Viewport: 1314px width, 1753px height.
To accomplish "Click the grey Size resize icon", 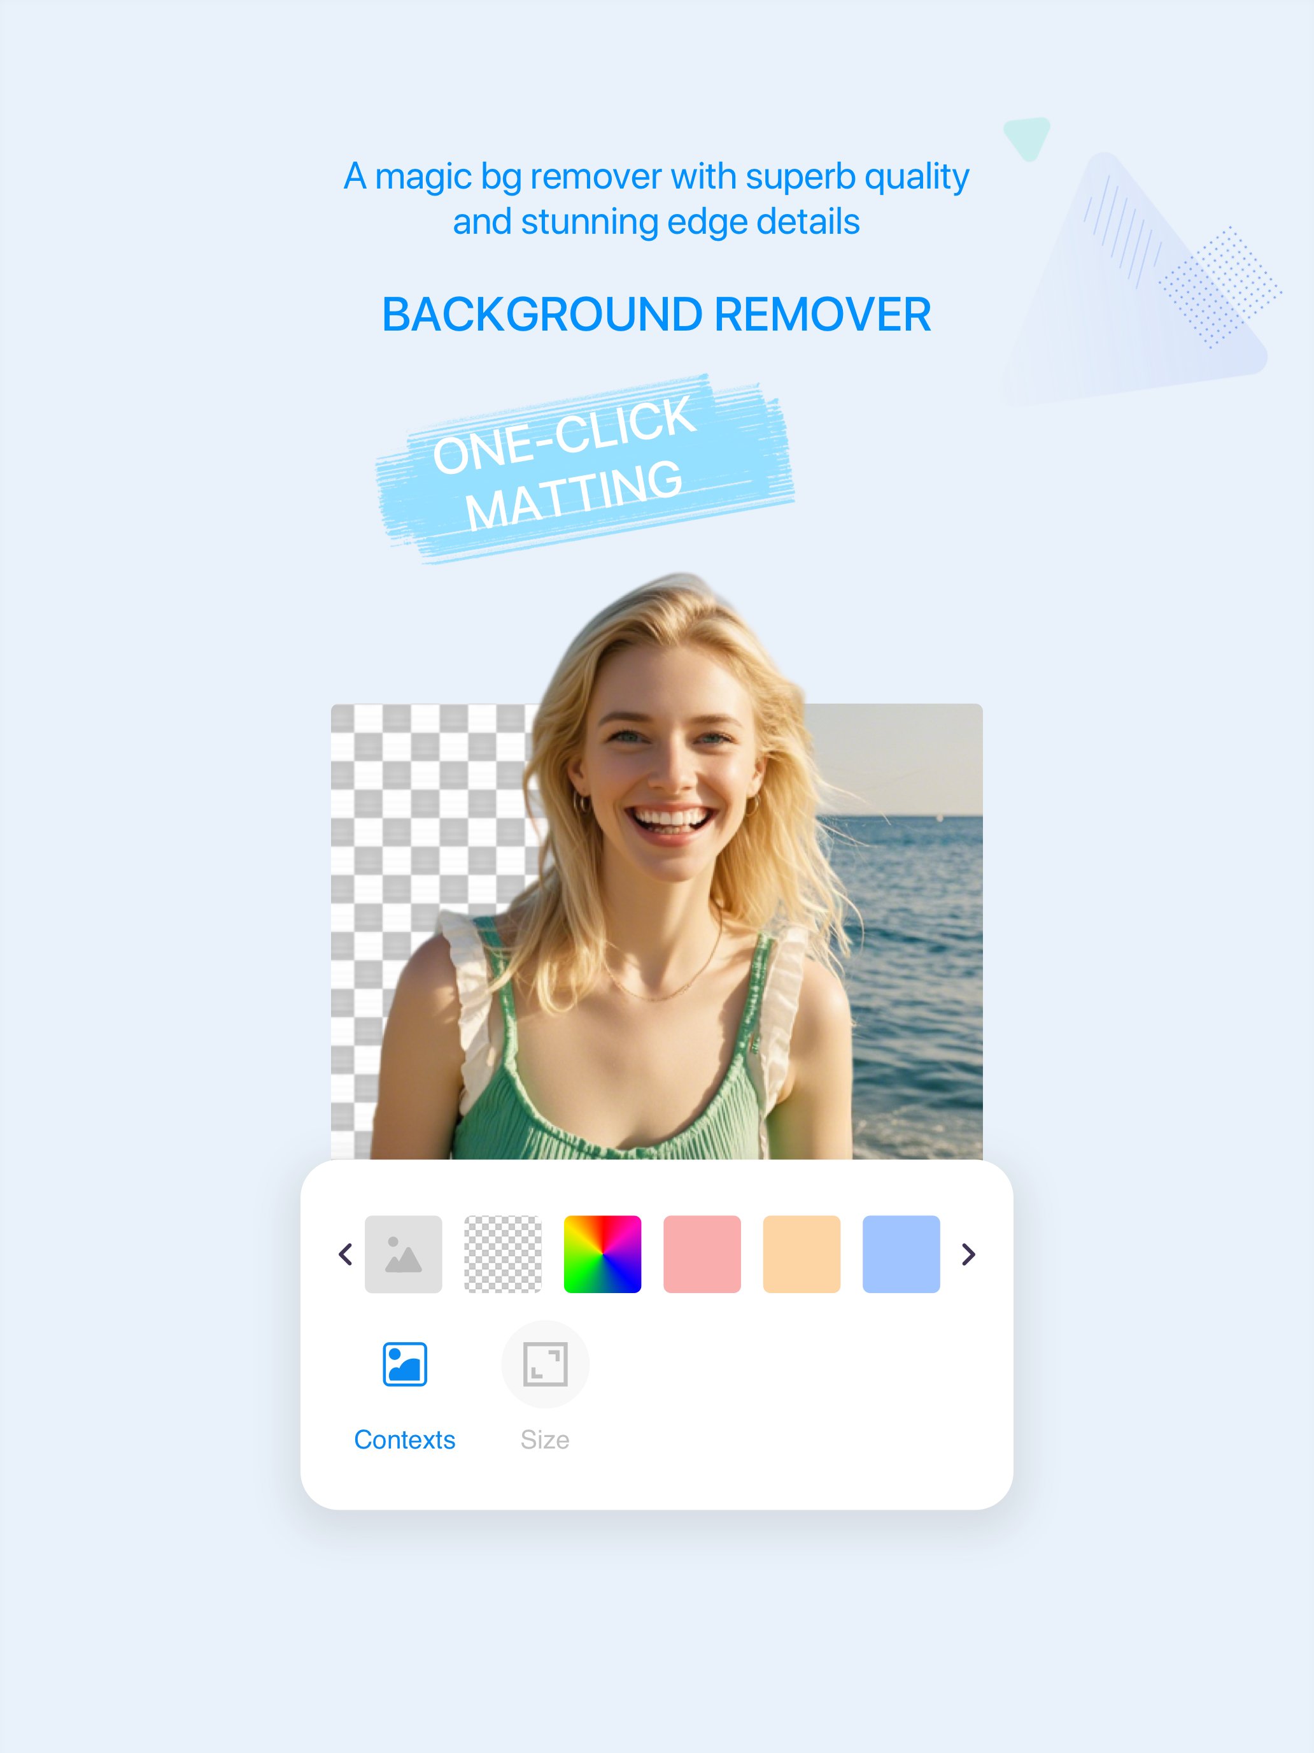I will 545,1364.
